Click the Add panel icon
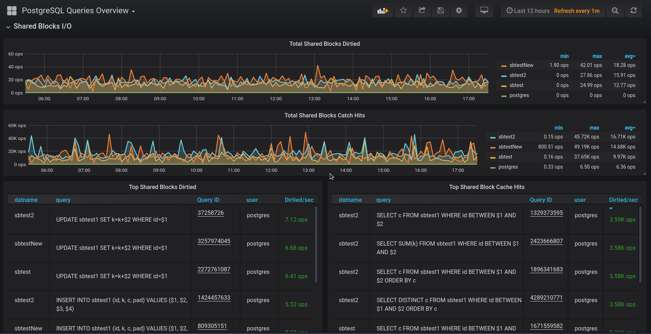 tap(383, 11)
